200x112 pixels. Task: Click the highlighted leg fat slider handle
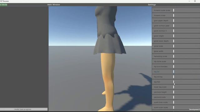174,72
